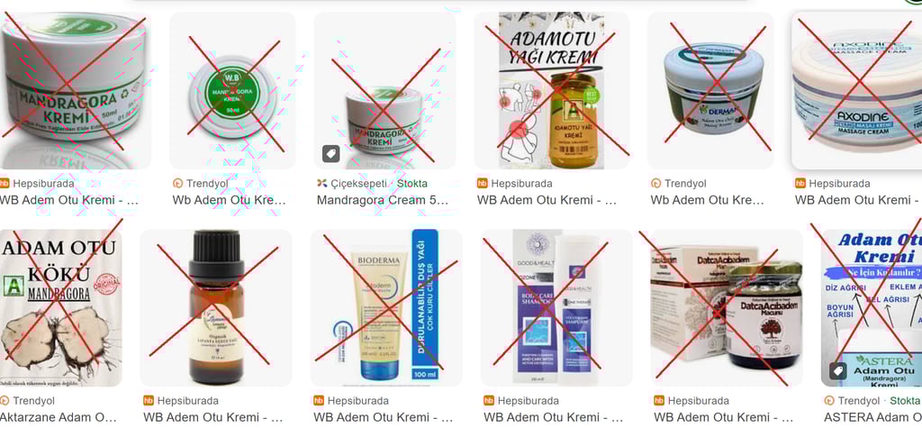Open the lavender oil dropper bottle image

pyautogui.click(x=216, y=307)
